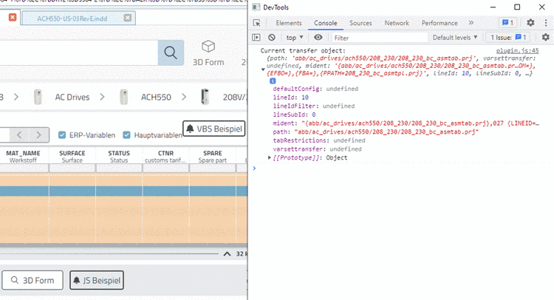Toggle live expression eye icon
554x300 pixels.
point(318,37)
